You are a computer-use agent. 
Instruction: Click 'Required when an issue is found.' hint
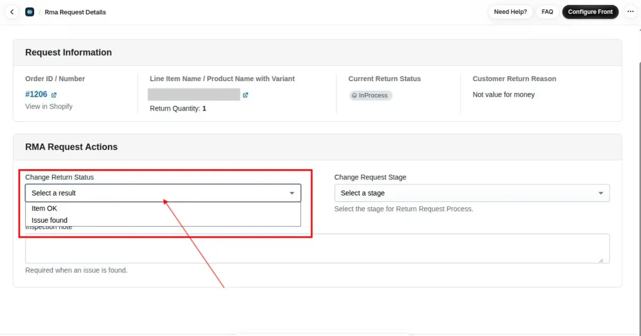pyautogui.click(x=76, y=270)
